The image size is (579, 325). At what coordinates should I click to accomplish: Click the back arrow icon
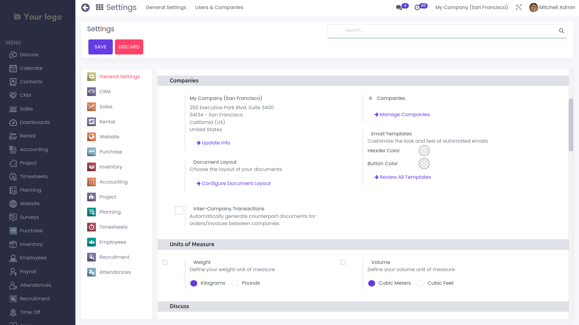coord(85,8)
